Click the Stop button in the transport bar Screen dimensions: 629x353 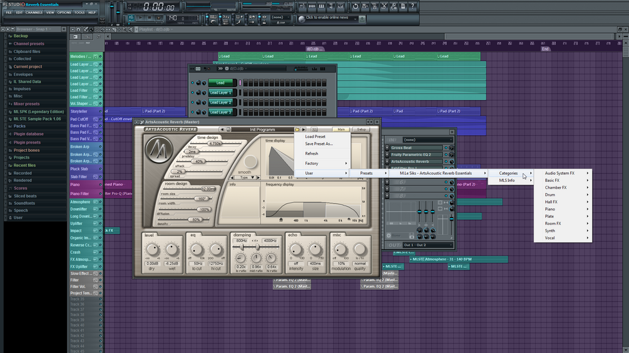pyautogui.click(x=149, y=18)
